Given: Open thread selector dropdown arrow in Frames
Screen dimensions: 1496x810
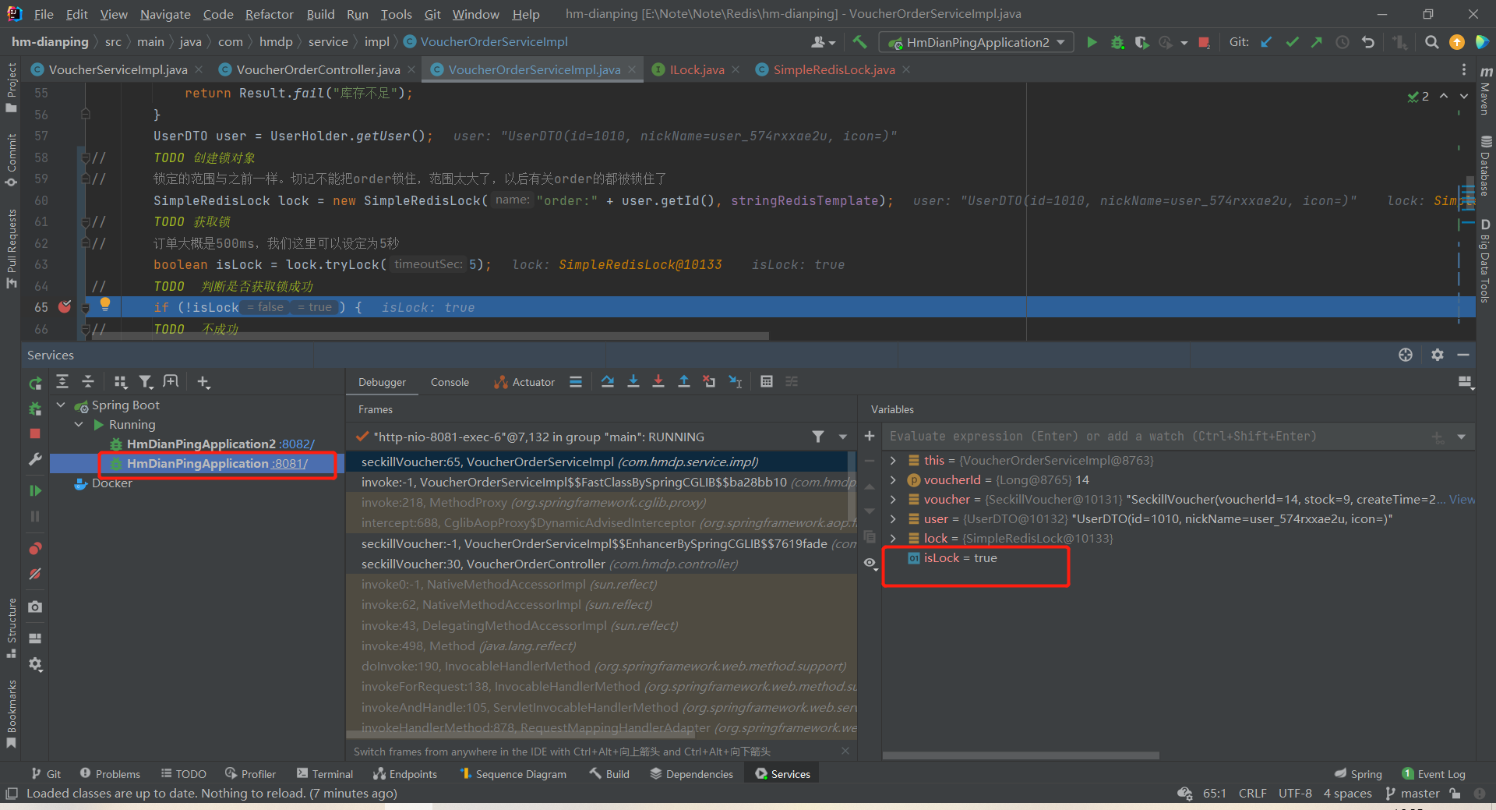Looking at the screenshot, I should coord(842,437).
